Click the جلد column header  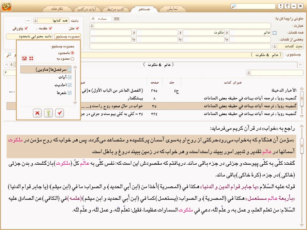(172, 83)
